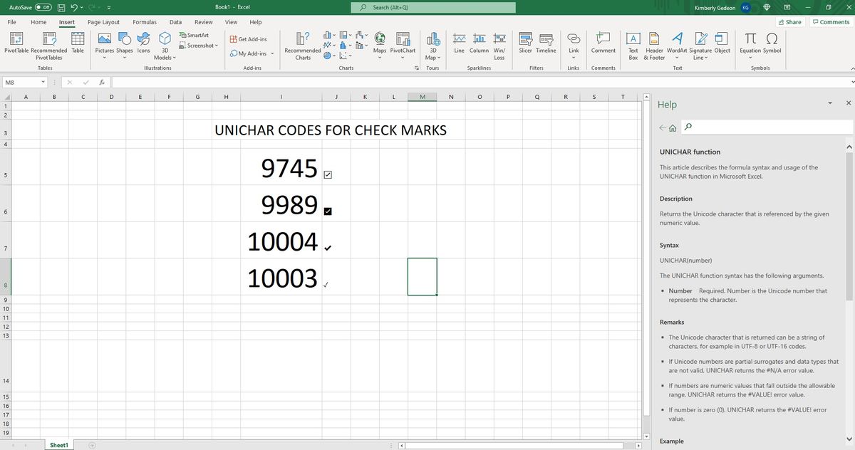The width and height of the screenshot is (855, 450).
Task: Open Recommended Charts
Action: [303, 45]
